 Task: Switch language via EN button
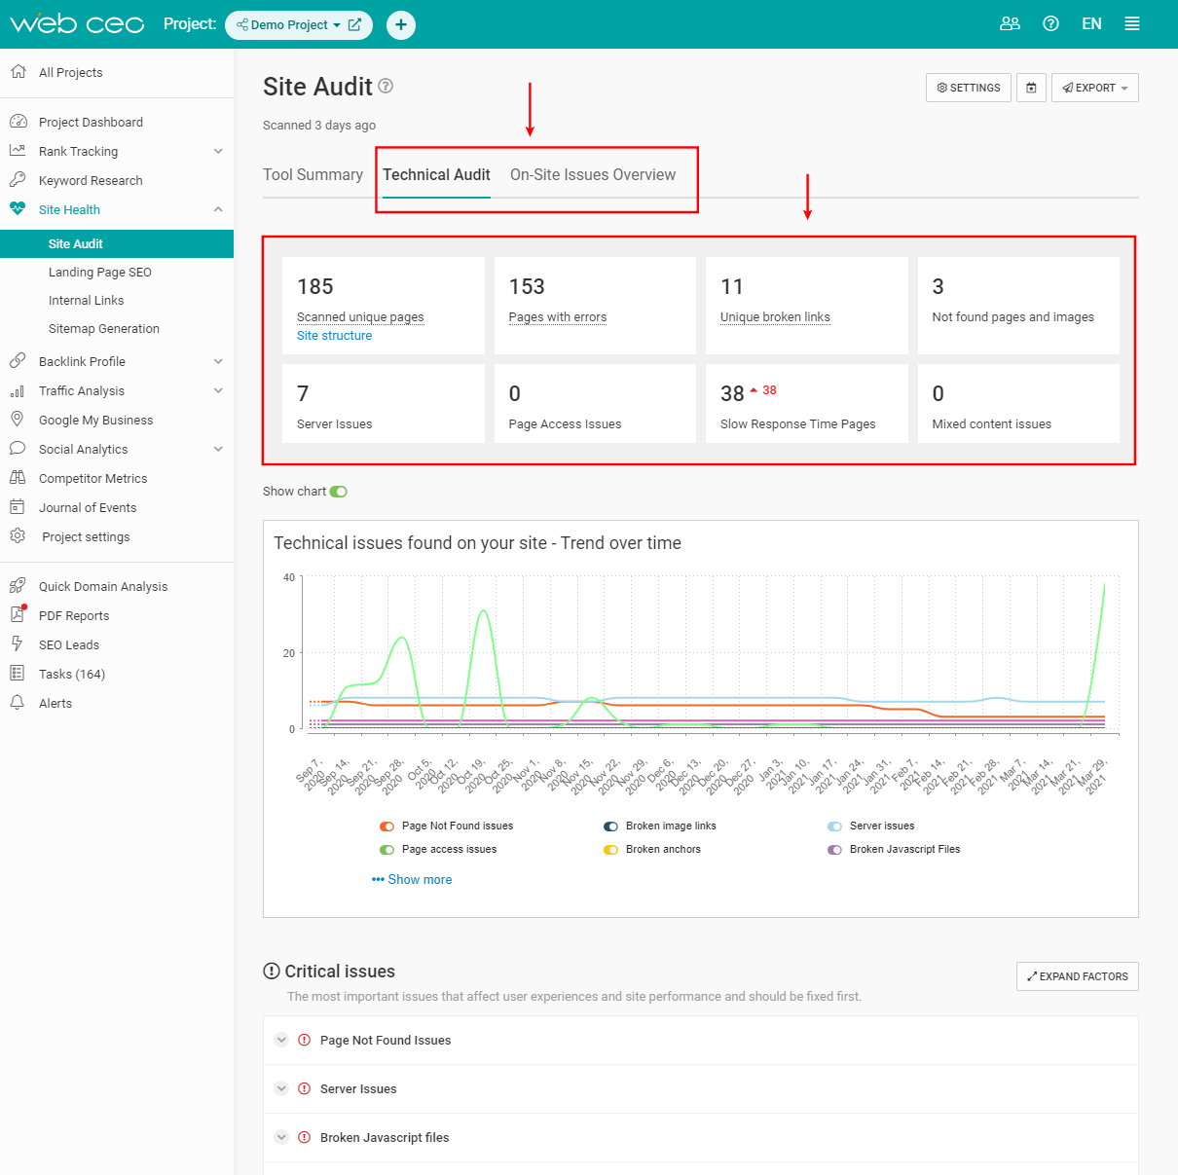(x=1091, y=23)
